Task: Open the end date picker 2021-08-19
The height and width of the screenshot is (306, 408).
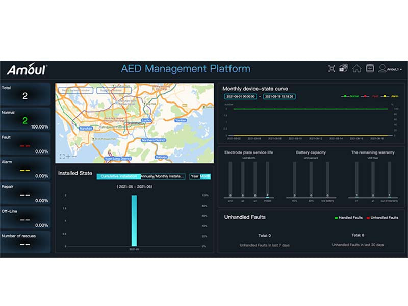Action: click(279, 96)
